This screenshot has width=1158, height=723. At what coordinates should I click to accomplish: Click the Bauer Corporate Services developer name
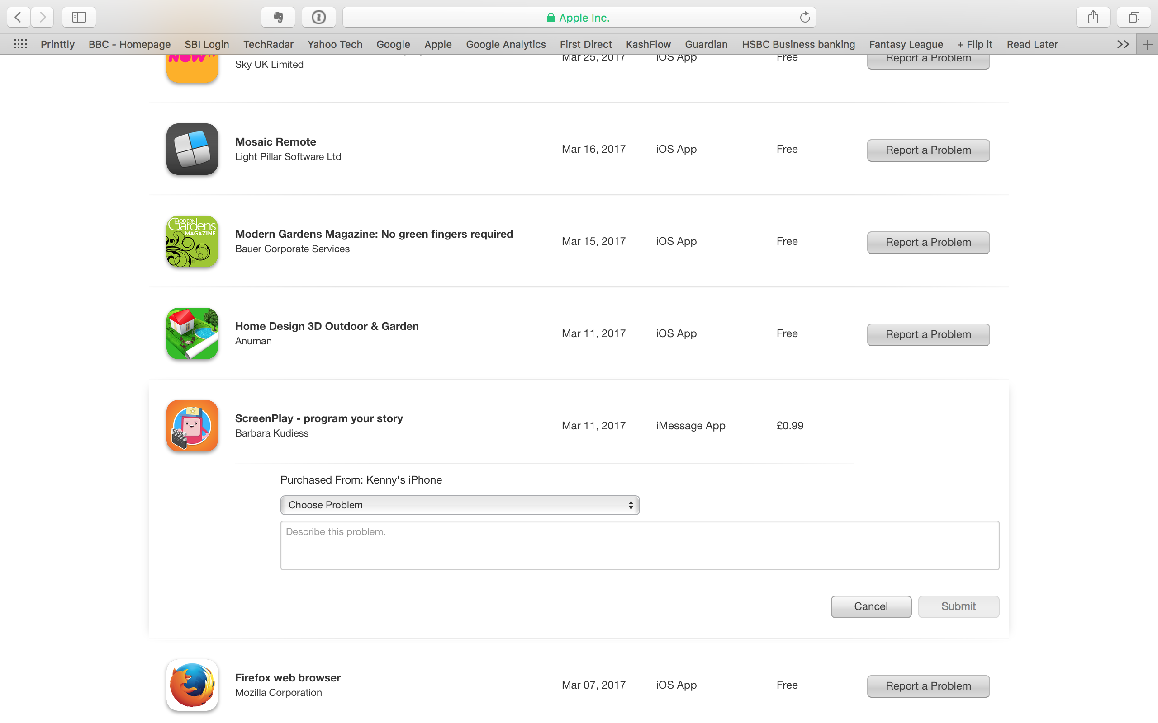(292, 249)
